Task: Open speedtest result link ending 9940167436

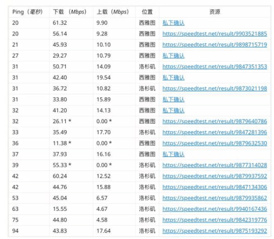Action: pos(215,209)
